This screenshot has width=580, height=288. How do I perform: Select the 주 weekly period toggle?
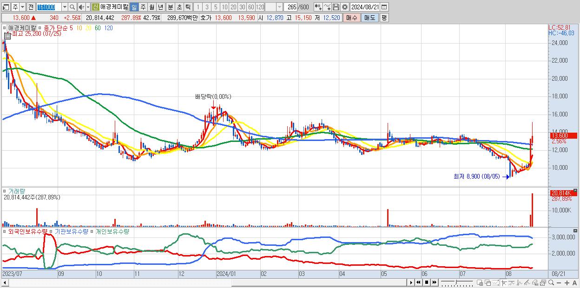[143, 7]
